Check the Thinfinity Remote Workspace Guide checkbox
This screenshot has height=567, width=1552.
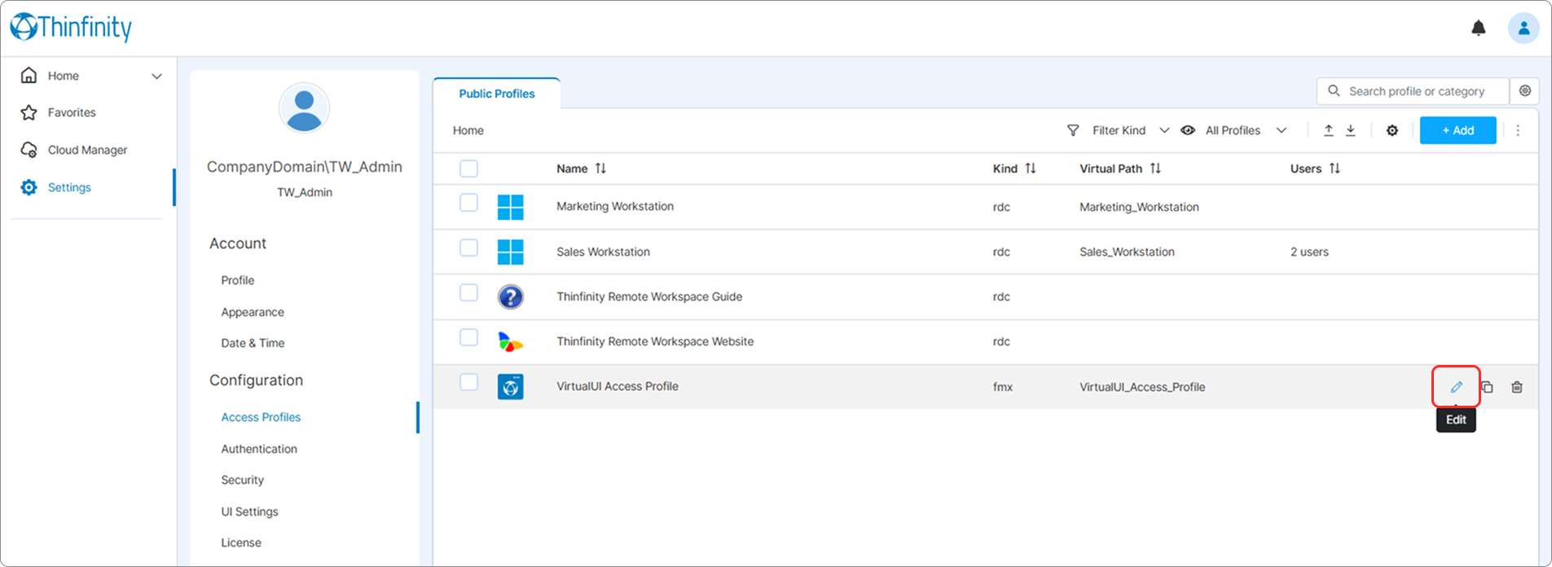(468, 292)
